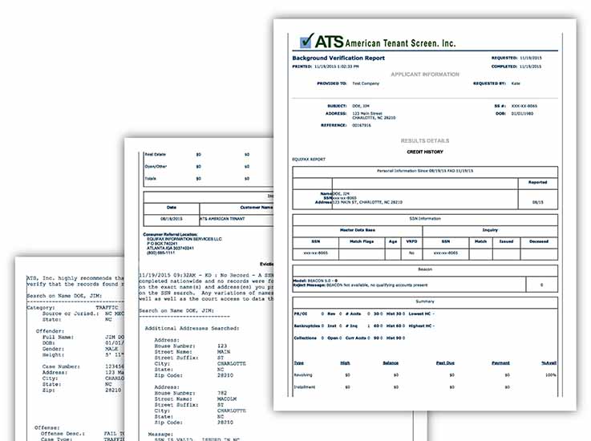Click the ATS checkmark logo icon

pyautogui.click(x=306, y=40)
